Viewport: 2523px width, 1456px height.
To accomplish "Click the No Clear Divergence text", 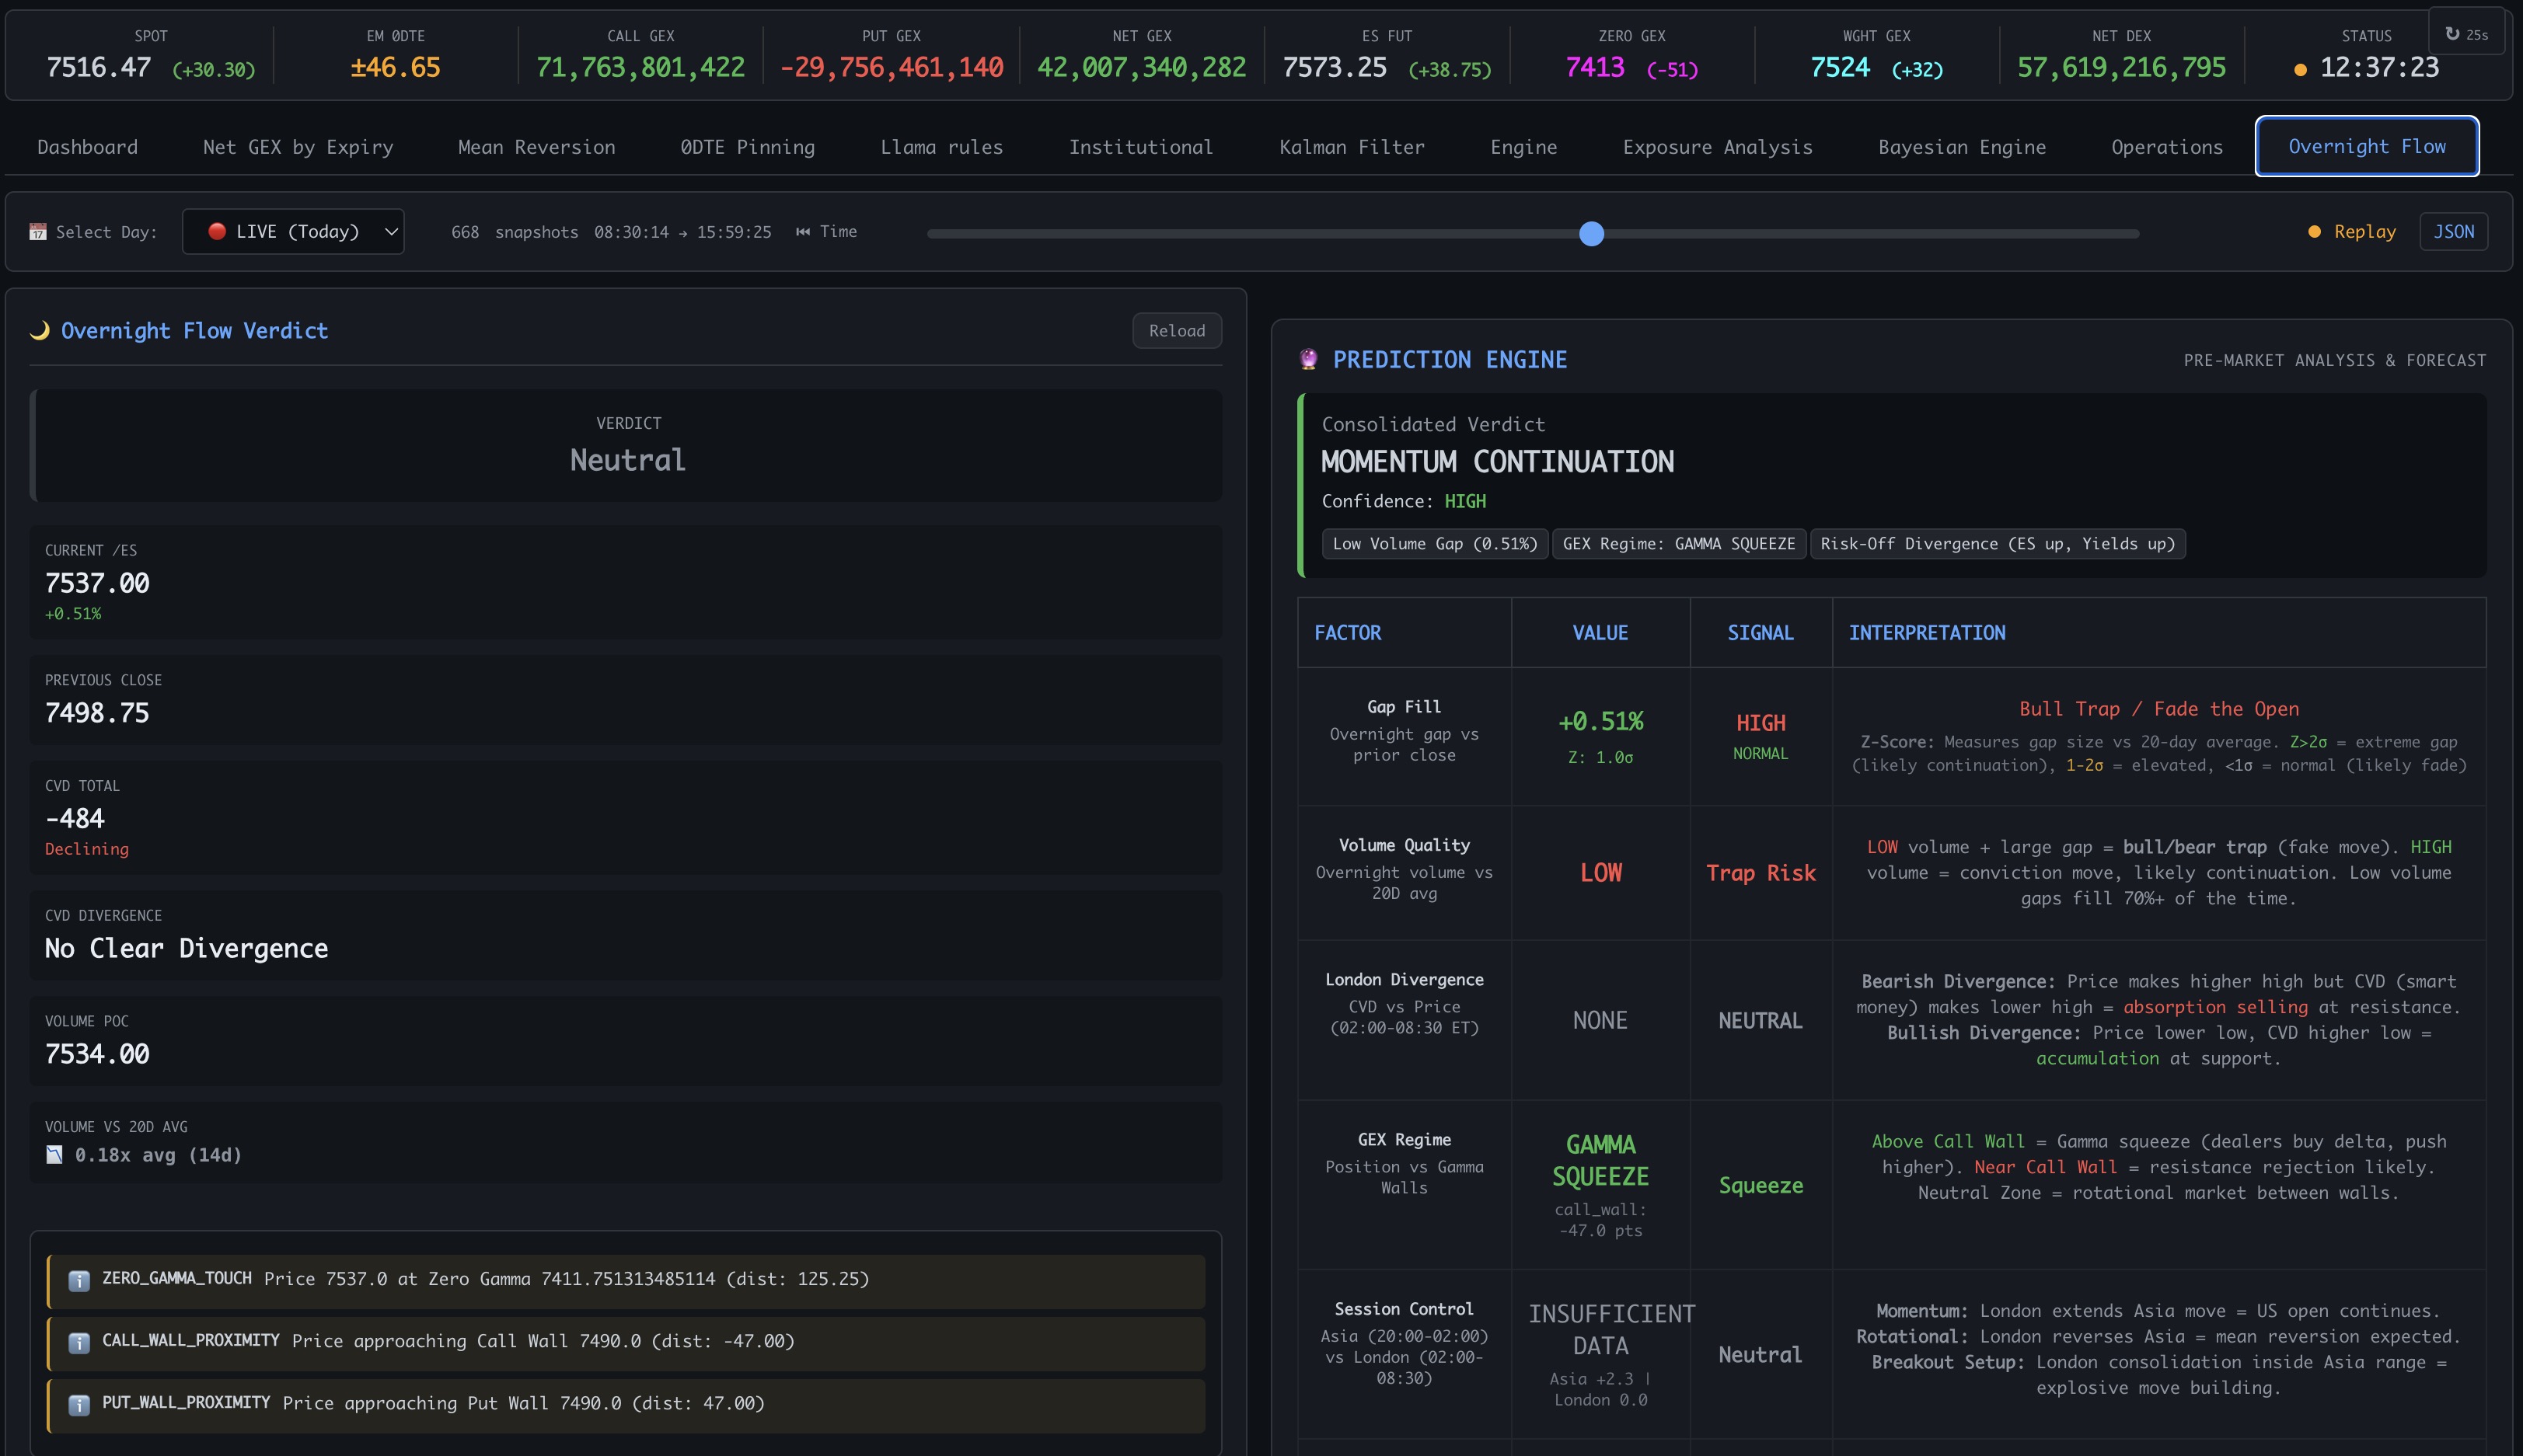I will 186,948.
